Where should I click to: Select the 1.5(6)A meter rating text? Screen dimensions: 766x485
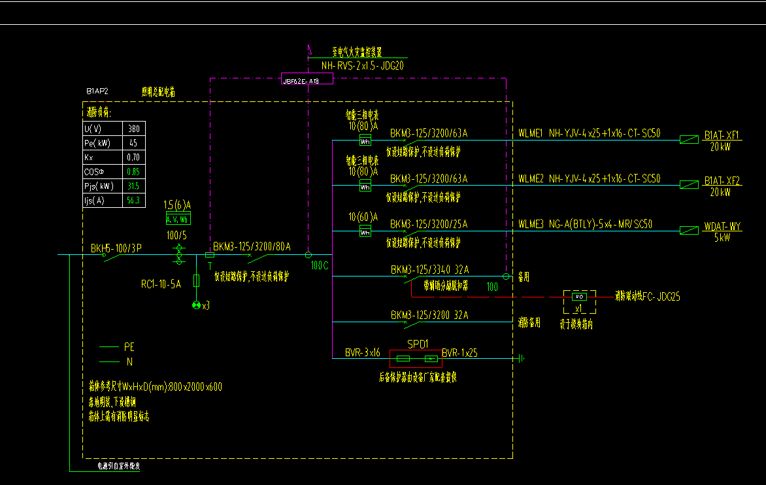pyautogui.click(x=177, y=205)
